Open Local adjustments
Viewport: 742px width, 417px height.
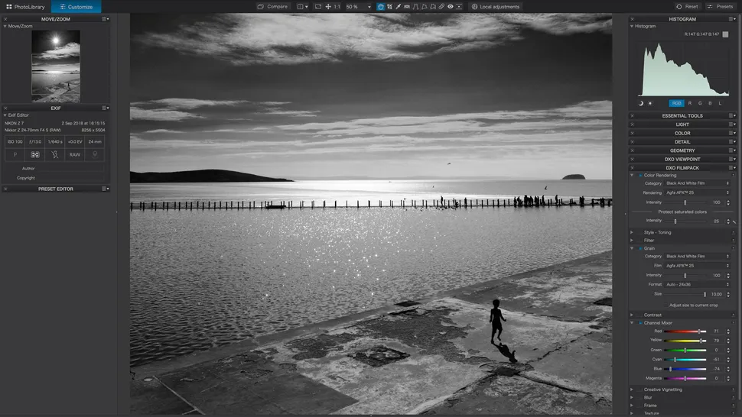coord(495,7)
